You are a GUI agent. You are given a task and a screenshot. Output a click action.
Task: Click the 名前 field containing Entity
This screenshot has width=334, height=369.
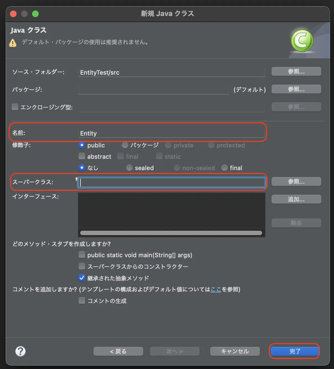171,133
